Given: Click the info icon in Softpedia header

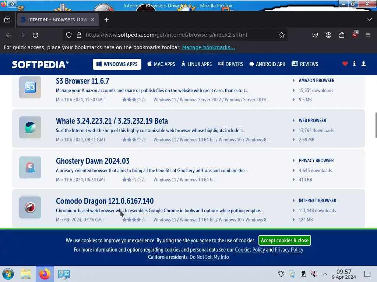Looking at the screenshot, I should pyautogui.click(x=354, y=64).
